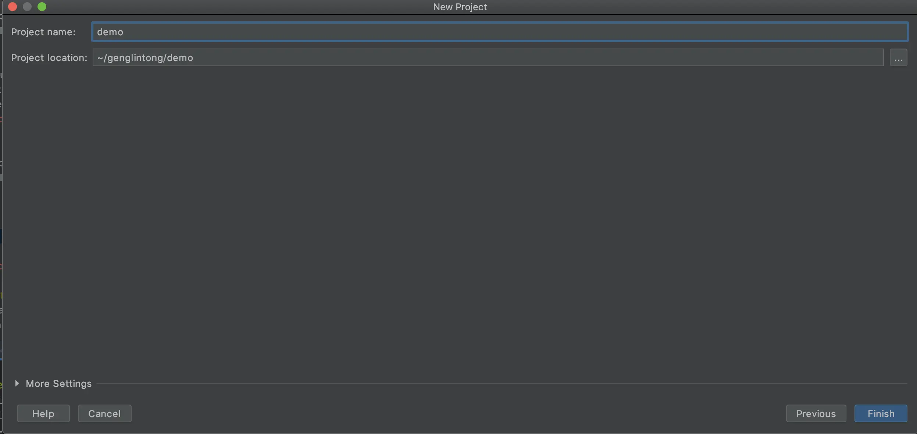Click the '~/genglintong/demo' path text
The height and width of the screenshot is (434, 917).
145,58
